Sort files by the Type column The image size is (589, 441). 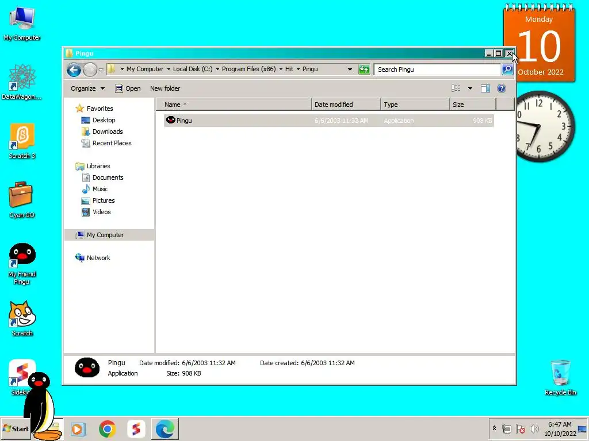point(415,105)
